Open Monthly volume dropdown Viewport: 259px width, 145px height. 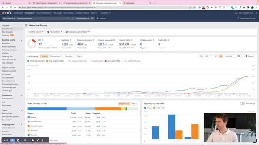36,32
